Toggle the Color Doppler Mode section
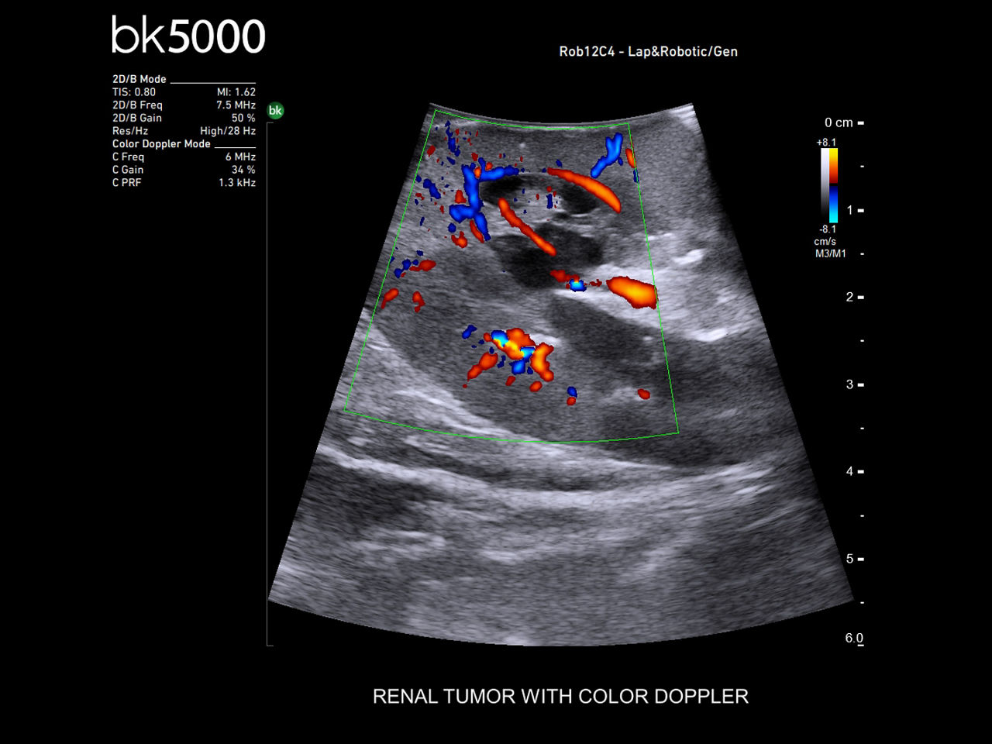 [163, 143]
